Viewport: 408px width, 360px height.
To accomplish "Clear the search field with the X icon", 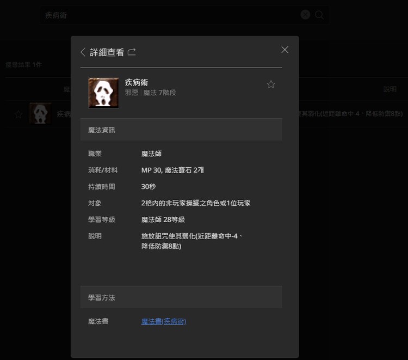I will [305, 15].
